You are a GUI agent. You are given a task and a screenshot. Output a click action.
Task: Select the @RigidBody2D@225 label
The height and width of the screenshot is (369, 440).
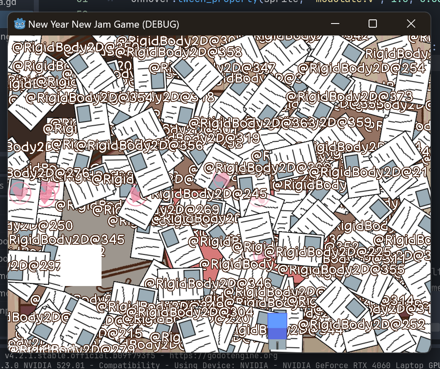tap(328, 251)
